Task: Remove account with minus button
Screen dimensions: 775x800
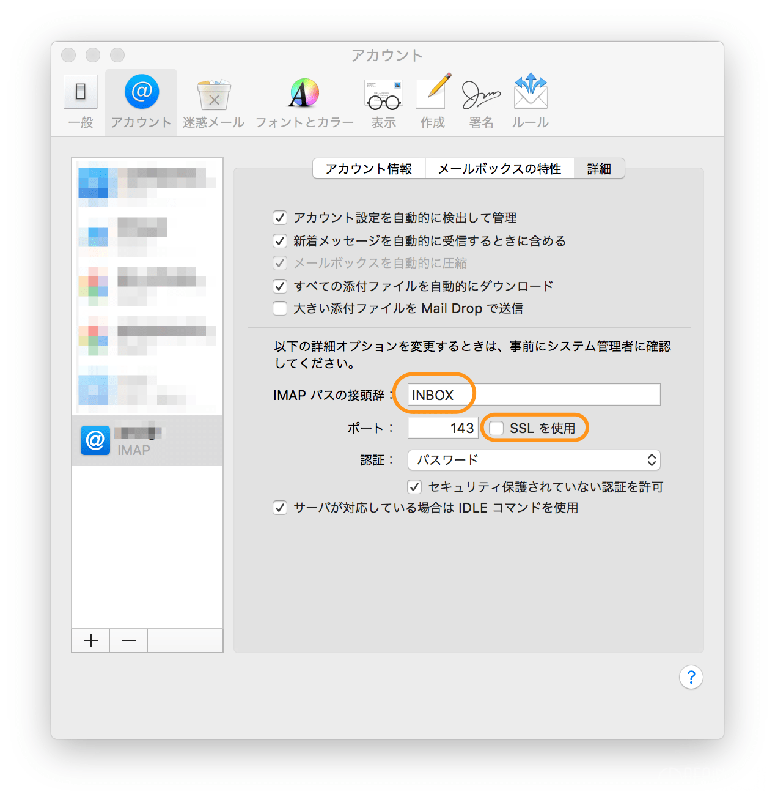Action: point(129,640)
